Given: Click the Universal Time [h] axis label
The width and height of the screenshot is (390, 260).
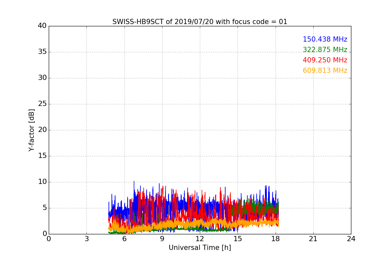Looking at the screenshot, I should point(200,248).
